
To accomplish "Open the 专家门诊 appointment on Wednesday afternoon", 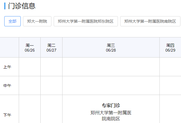I will click(x=111, y=105).
